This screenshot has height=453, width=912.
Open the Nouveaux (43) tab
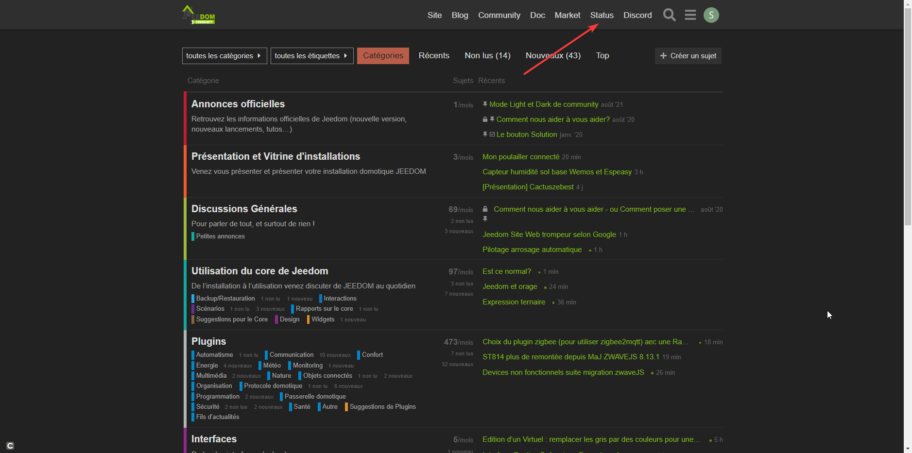(553, 56)
